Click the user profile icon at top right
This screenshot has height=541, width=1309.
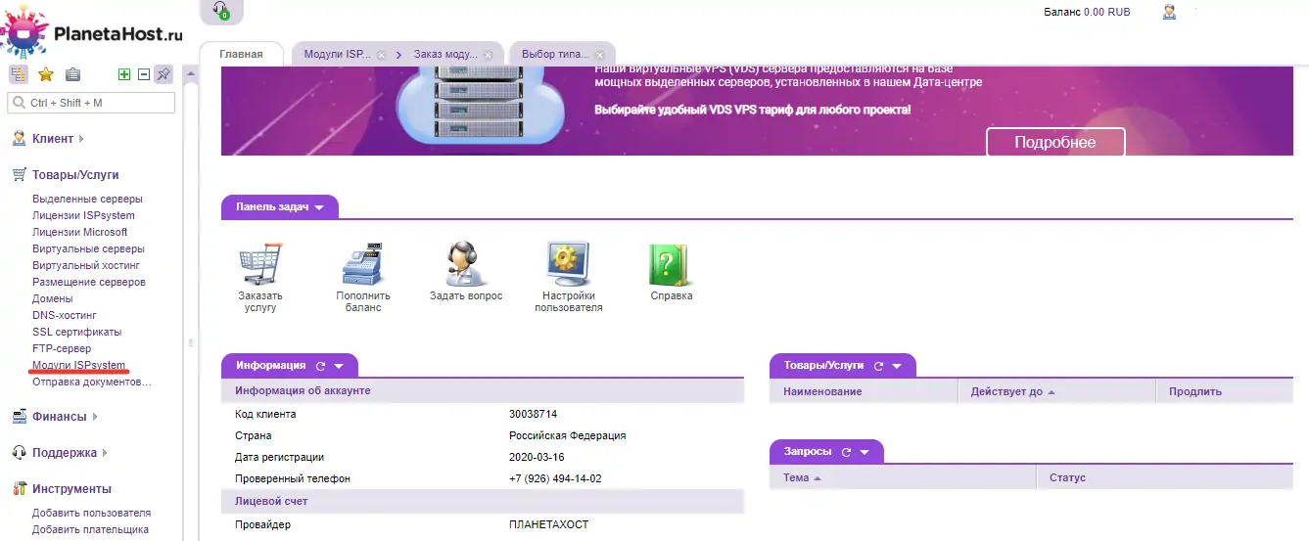[1169, 12]
